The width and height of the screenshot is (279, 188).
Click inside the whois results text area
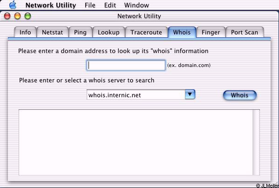(136, 142)
